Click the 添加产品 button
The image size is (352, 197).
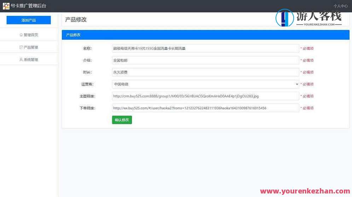coord(29,20)
